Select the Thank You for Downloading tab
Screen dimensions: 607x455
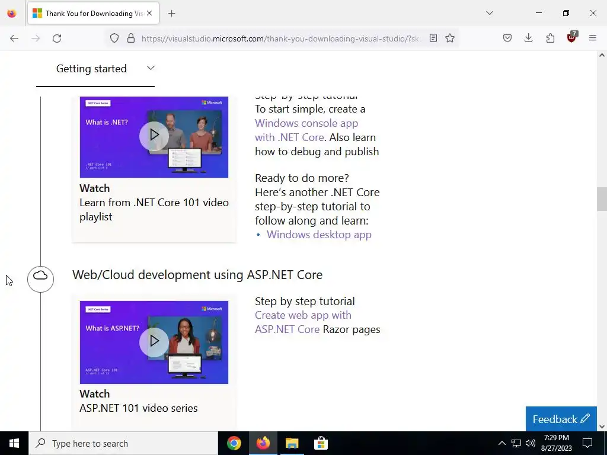tap(93, 14)
